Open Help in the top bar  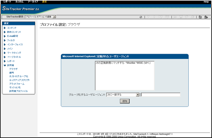pyautogui.click(x=206, y=2)
